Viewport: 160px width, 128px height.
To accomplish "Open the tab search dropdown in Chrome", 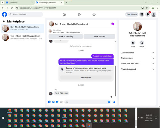I will point(2,3).
